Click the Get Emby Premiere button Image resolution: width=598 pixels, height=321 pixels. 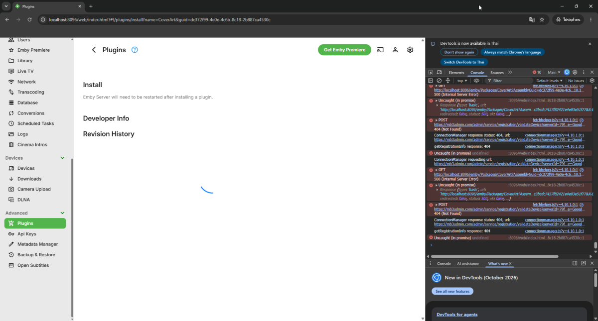pos(345,50)
